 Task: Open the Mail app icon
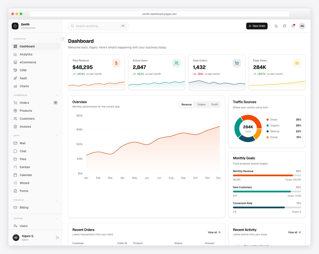[x=15, y=143]
